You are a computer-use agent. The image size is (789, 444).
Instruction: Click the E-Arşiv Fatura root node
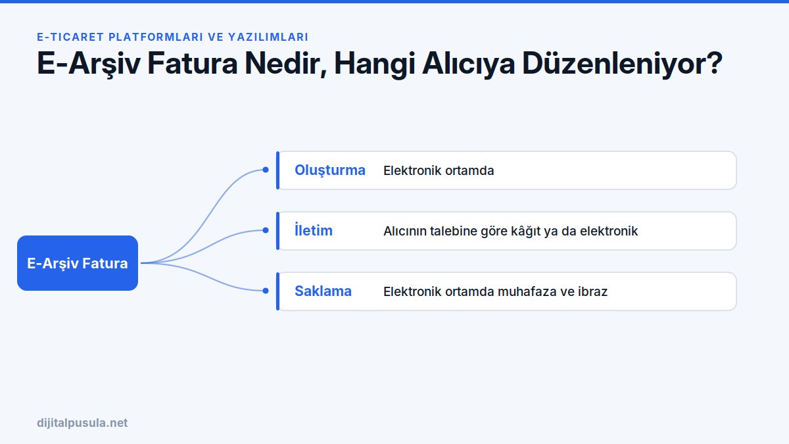[78, 263]
